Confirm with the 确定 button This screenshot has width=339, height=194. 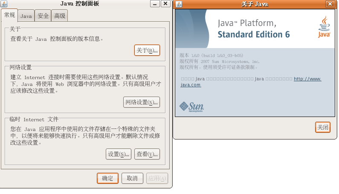click(x=107, y=178)
